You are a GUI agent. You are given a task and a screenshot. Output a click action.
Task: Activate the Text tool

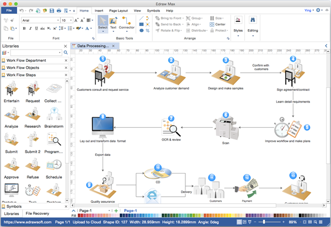(113, 24)
